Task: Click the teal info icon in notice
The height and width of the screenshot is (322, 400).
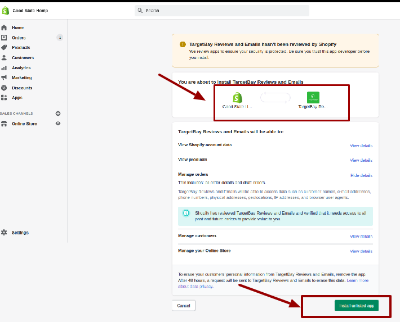Action: (186, 213)
